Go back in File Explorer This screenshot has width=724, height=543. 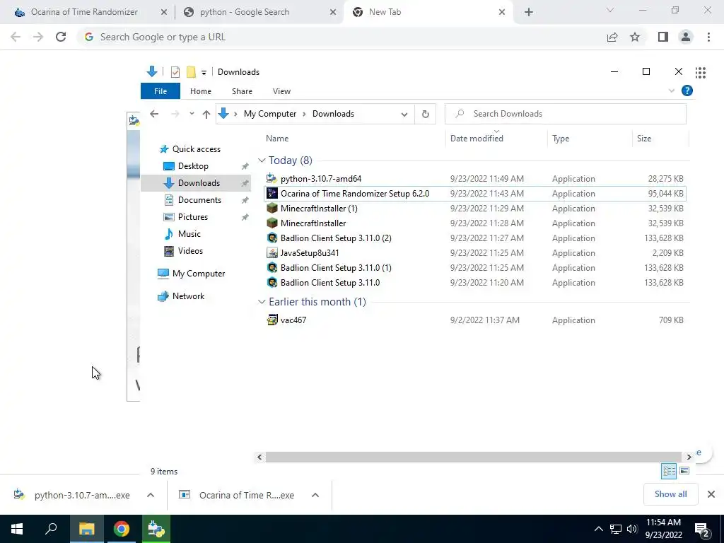[154, 114]
